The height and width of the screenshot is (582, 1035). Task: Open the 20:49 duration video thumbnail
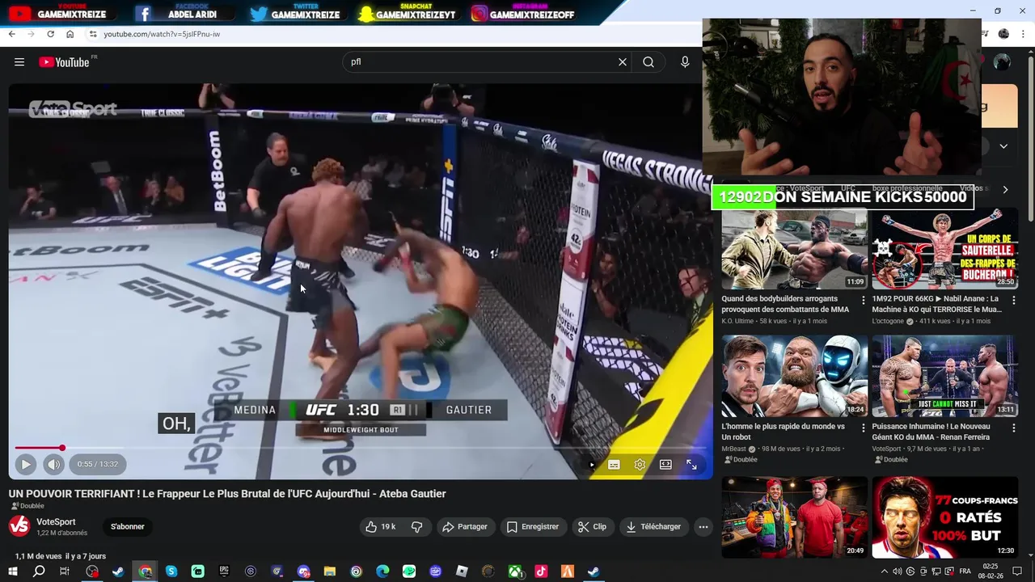(795, 517)
